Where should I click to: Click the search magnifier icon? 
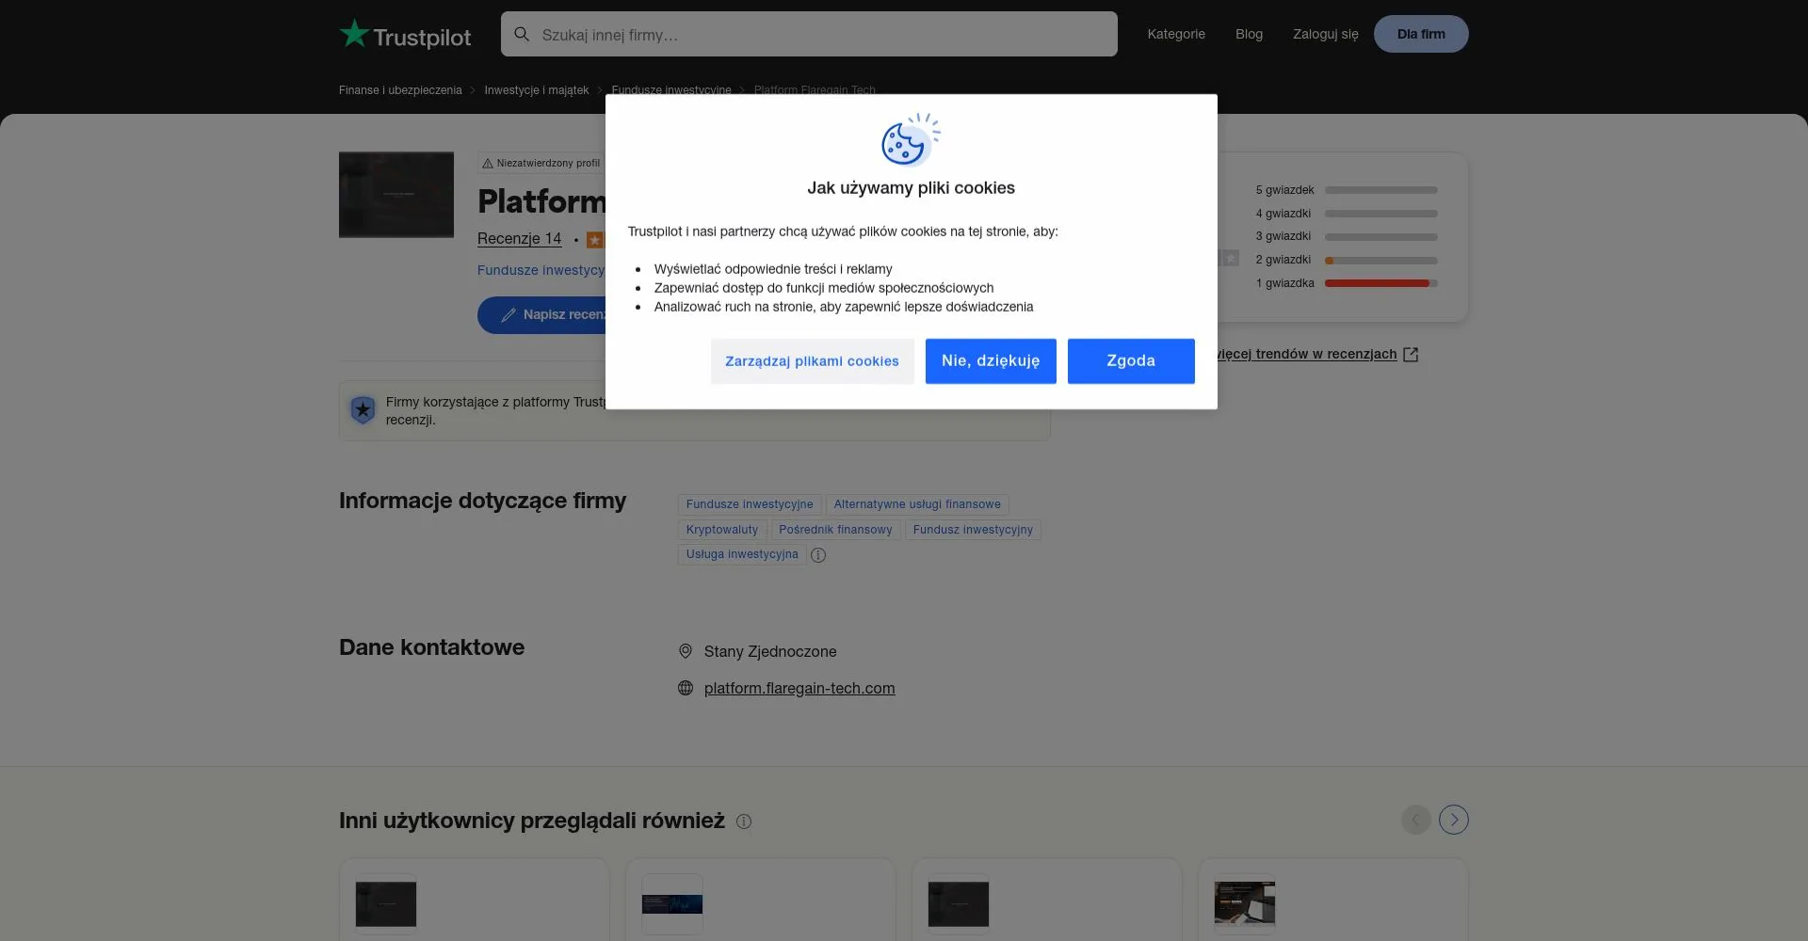click(x=522, y=34)
